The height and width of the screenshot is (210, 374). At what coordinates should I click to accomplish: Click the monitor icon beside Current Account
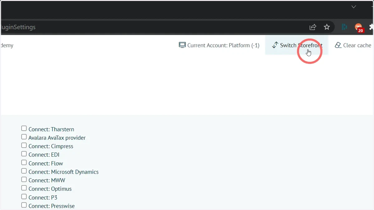(182, 45)
